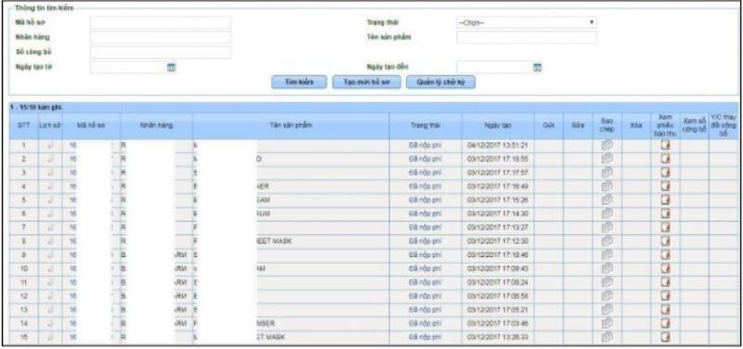
Task: View fee receipt for row 12
Action: tap(666, 296)
